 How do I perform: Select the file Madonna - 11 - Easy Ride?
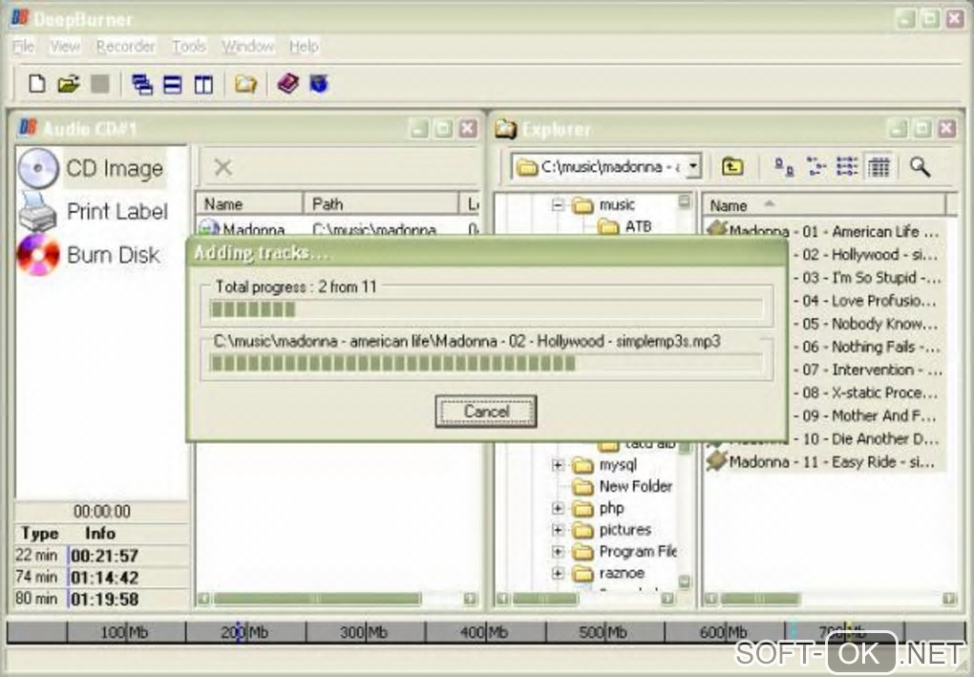click(832, 462)
